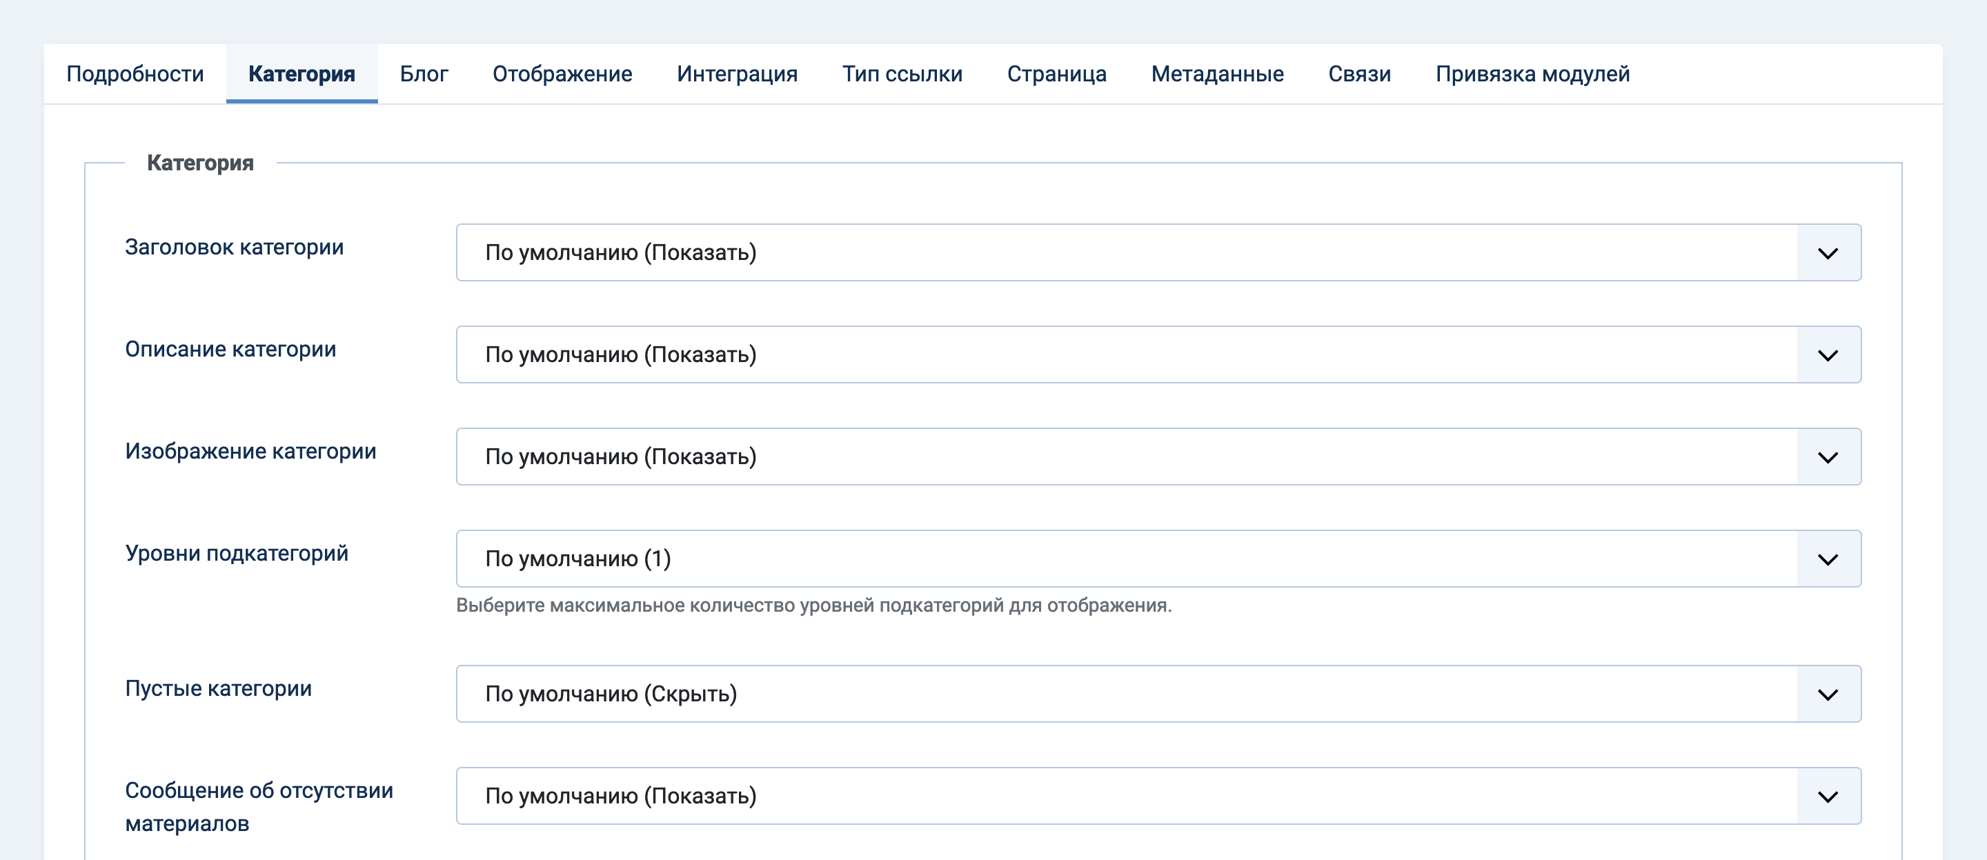Open the Заголовок категории dropdown
Viewport: 1987px width, 860px height.
(x=1158, y=253)
